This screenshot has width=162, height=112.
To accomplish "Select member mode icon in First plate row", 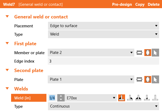I will click(x=139, y=53).
